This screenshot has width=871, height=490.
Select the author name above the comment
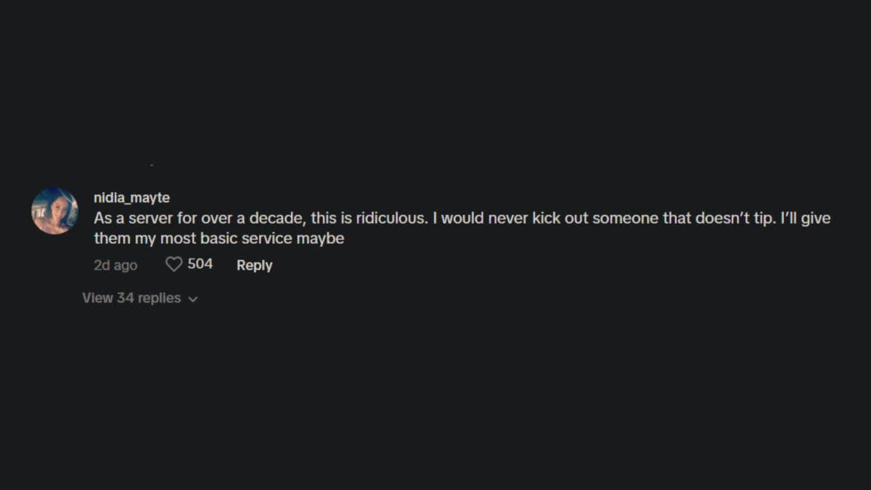click(131, 197)
